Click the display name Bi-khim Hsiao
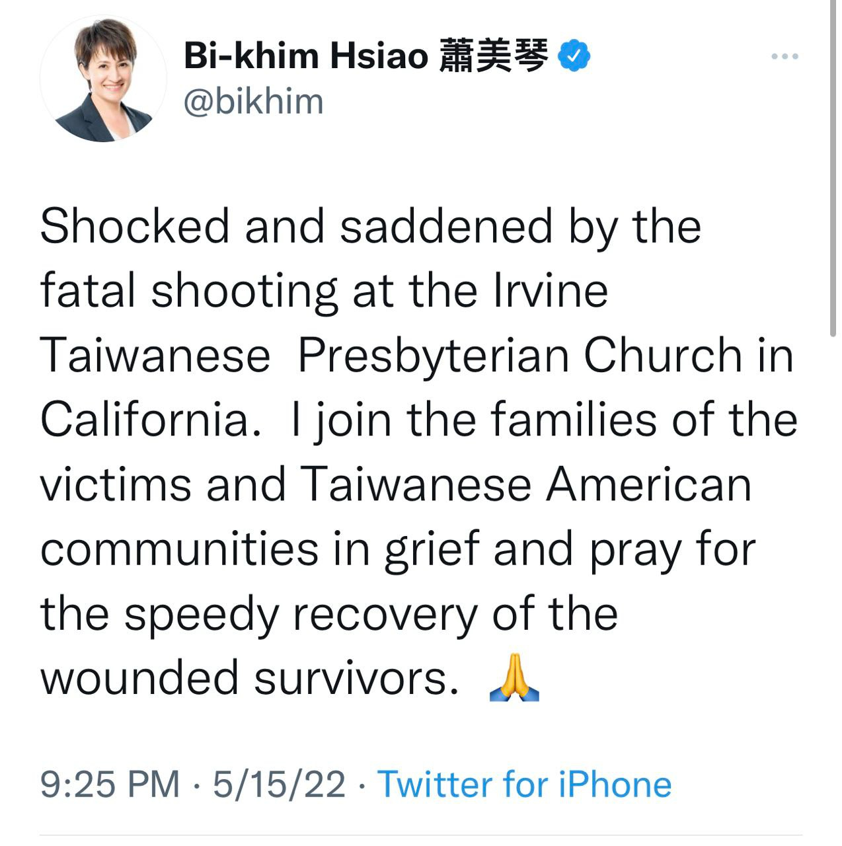Image resolution: width=842 pixels, height=846 pixels. [x=306, y=56]
